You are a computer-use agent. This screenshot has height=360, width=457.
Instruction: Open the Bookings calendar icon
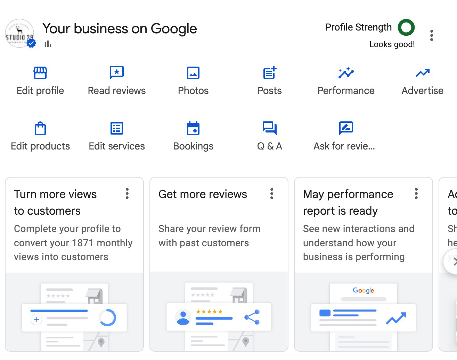pos(193,128)
